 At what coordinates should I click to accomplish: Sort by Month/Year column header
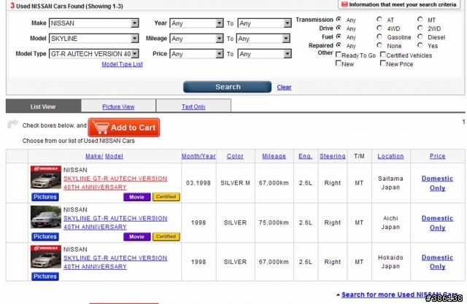pyautogui.click(x=198, y=156)
